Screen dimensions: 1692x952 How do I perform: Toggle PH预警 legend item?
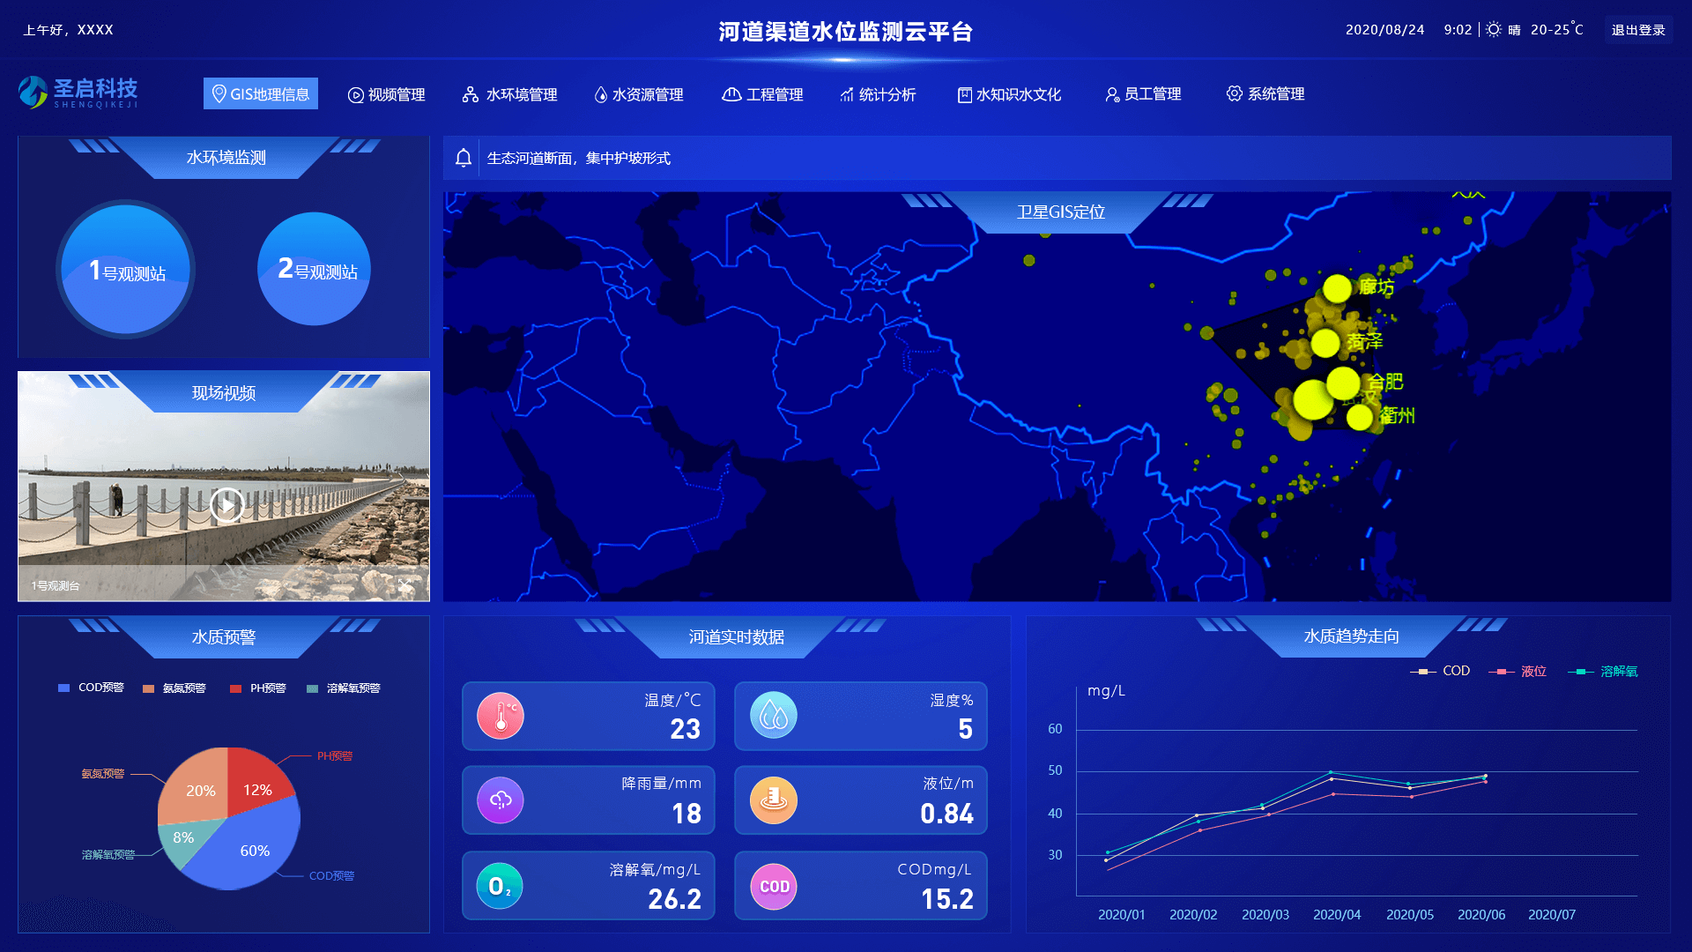pyautogui.click(x=257, y=688)
